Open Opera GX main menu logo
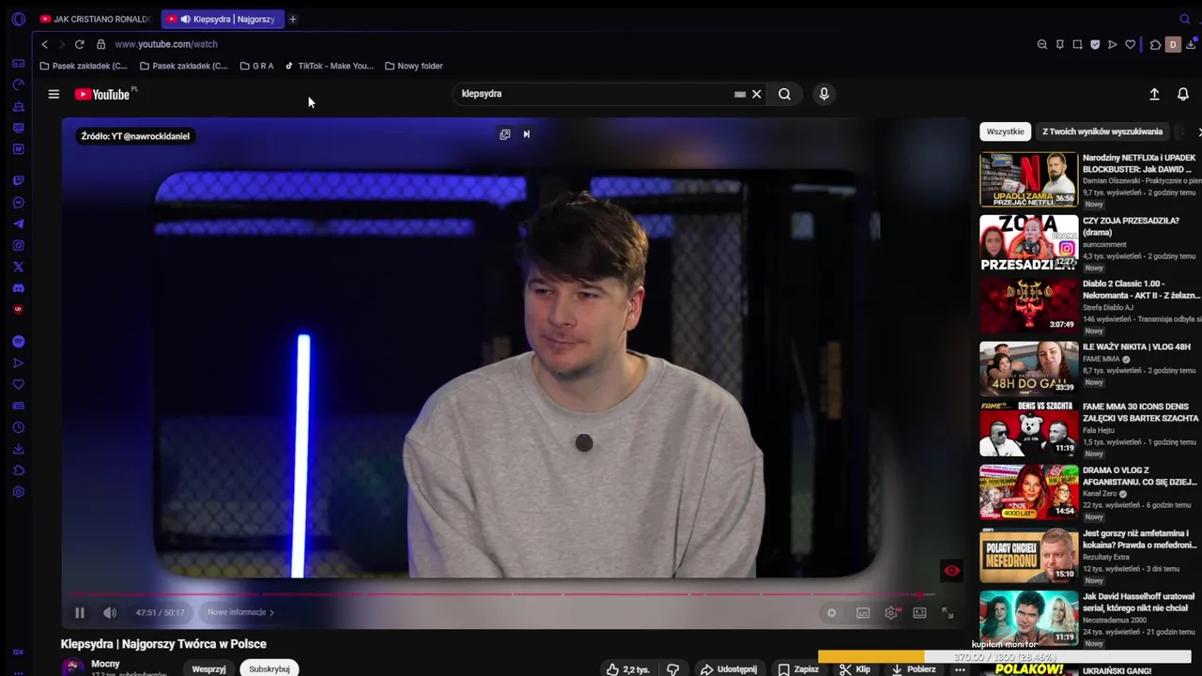 (18, 19)
